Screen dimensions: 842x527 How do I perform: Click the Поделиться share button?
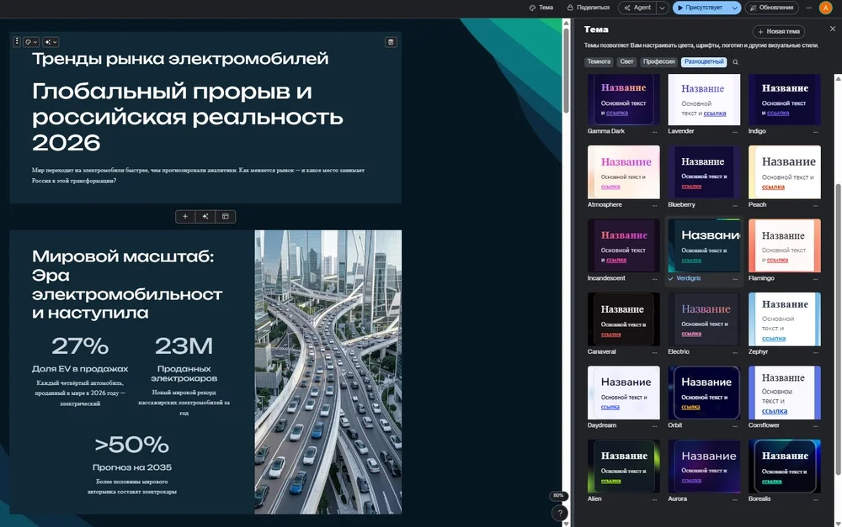588,8
